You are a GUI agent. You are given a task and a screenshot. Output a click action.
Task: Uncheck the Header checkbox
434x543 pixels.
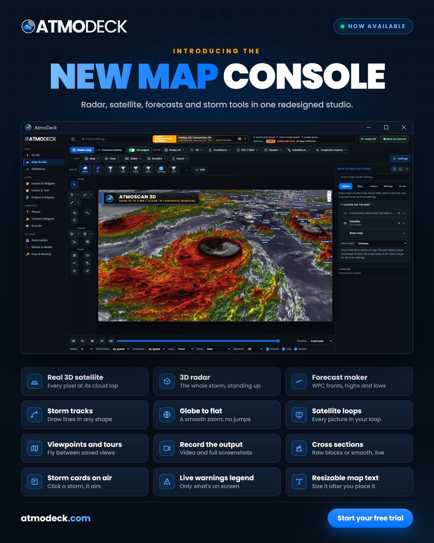[296, 349]
